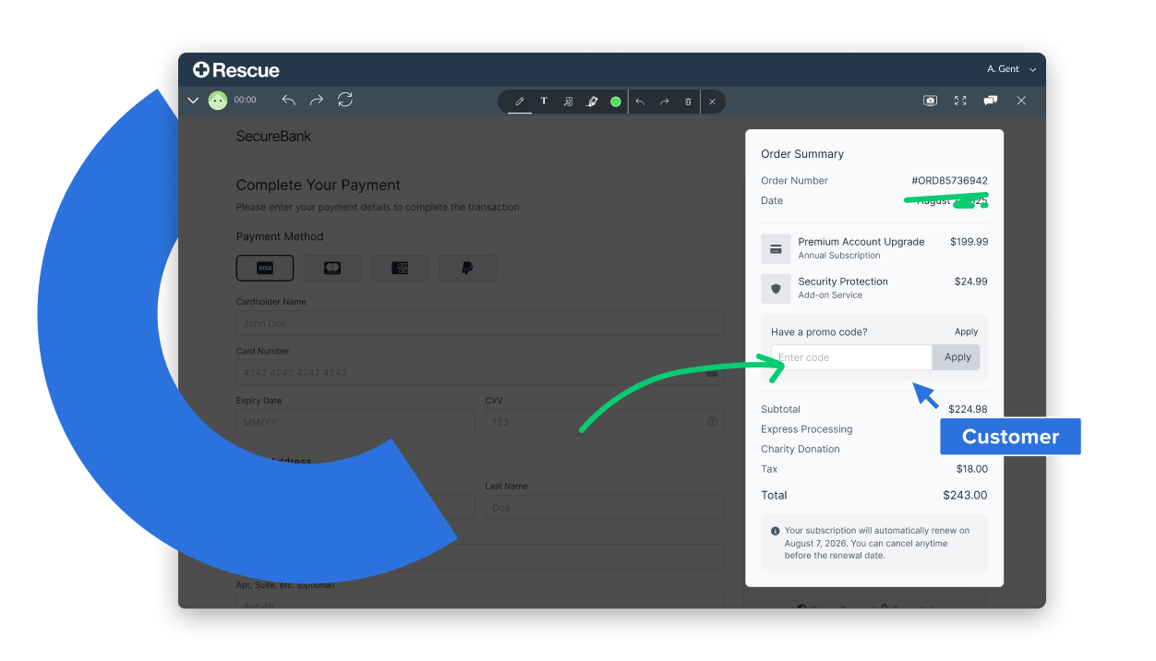Clear annotations with the trash icon
The image size is (1156, 661).
tap(688, 102)
